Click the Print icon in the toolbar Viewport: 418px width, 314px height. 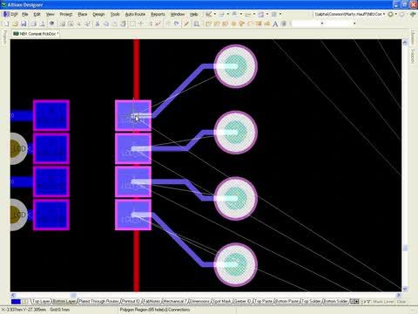coord(33,24)
